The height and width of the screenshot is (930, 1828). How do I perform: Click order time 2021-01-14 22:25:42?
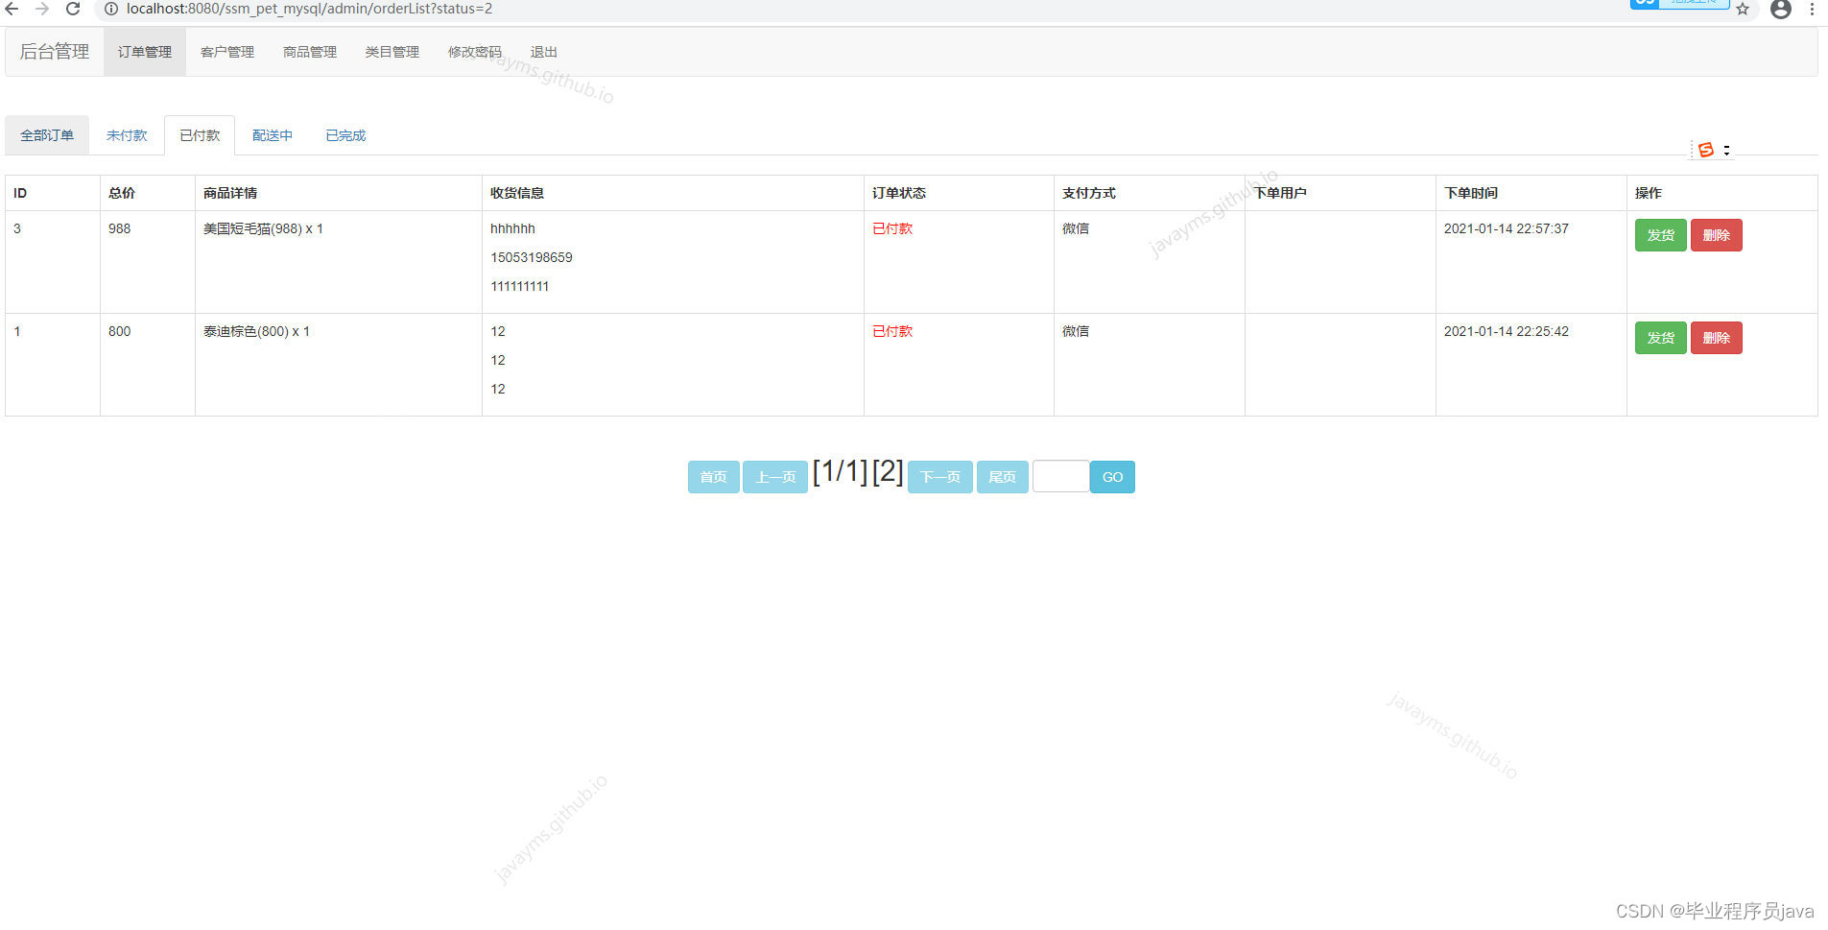coord(1507,331)
